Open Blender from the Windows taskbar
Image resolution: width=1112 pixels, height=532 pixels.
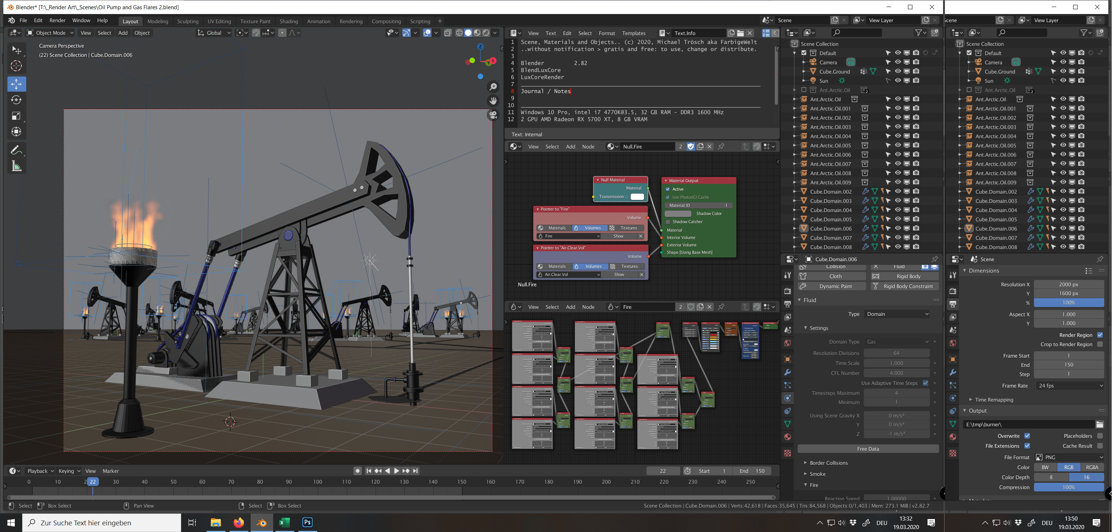tap(262, 522)
